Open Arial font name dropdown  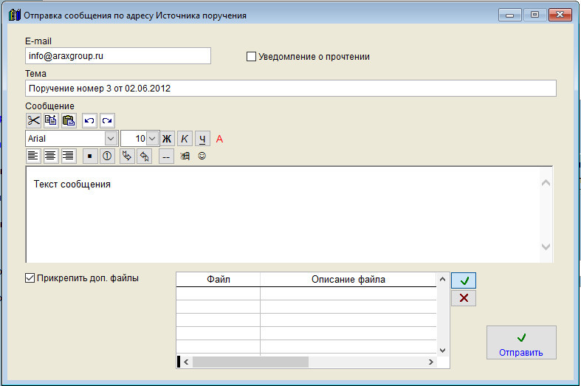[x=111, y=139]
